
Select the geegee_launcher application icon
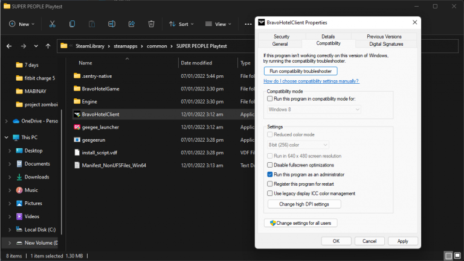[x=77, y=127]
